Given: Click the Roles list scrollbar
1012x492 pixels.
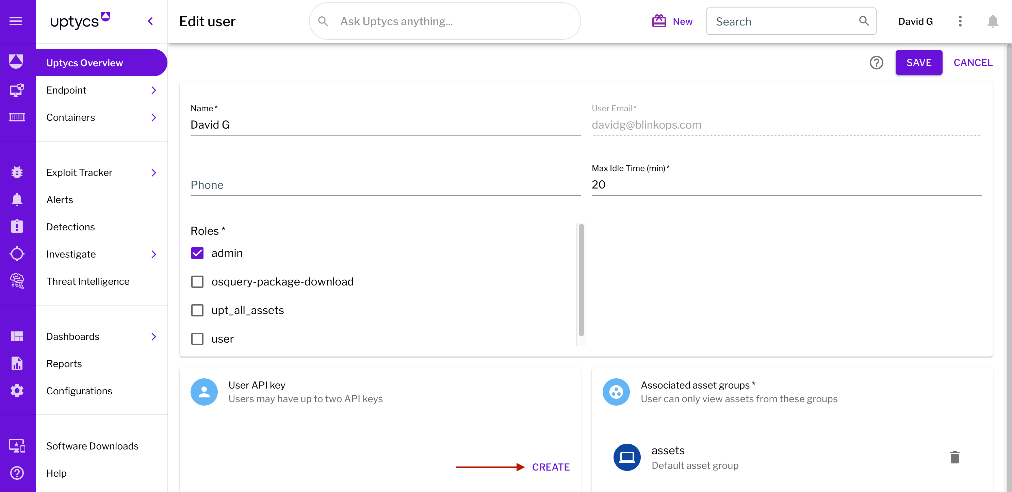Looking at the screenshot, I should click(581, 280).
